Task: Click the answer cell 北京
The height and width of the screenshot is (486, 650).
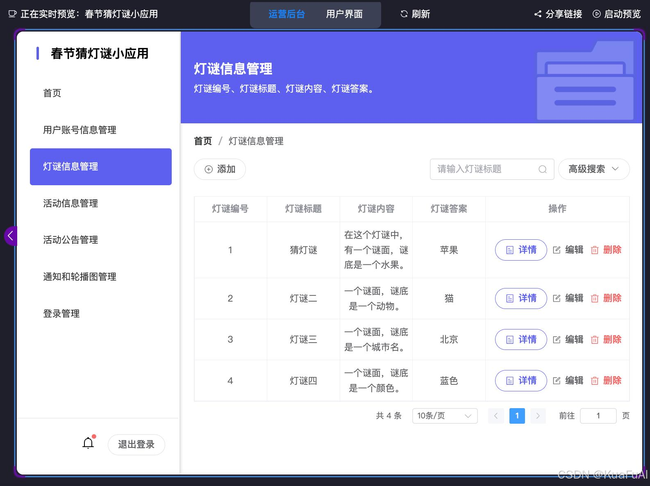Action: 449,339
